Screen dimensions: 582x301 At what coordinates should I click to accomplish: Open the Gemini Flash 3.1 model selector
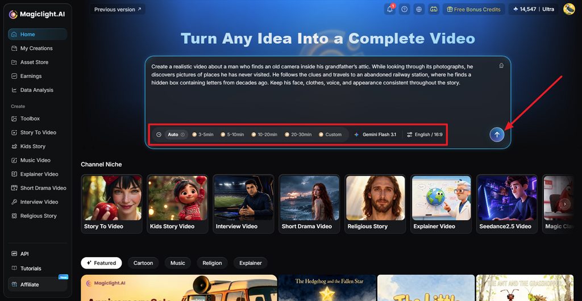pyautogui.click(x=375, y=135)
